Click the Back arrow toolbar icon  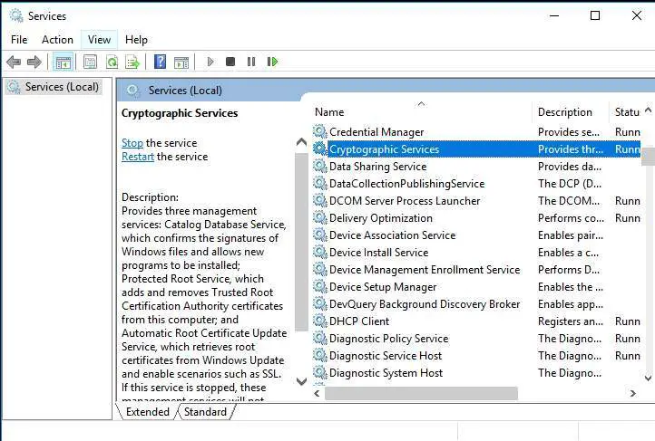pyautogui.click(x=14, y=62)
